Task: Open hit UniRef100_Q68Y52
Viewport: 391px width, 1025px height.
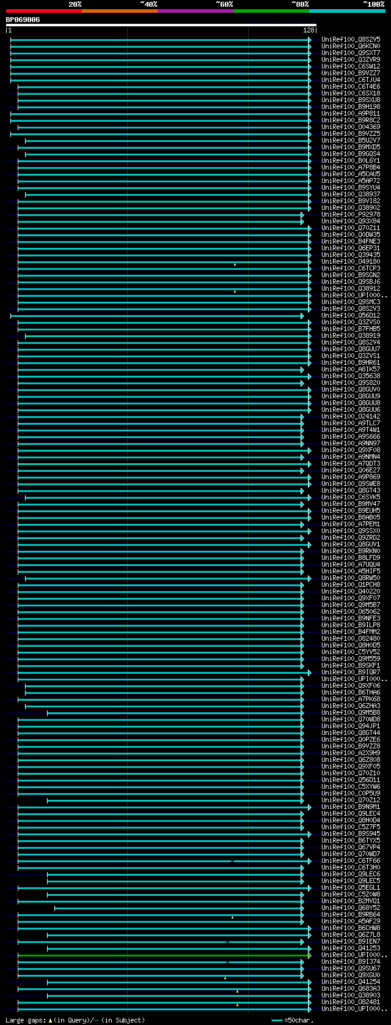Action: [351, 908]
